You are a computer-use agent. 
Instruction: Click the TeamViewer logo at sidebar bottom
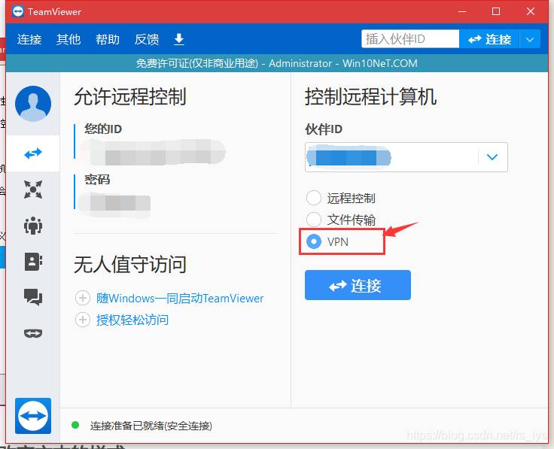(33, 415)
